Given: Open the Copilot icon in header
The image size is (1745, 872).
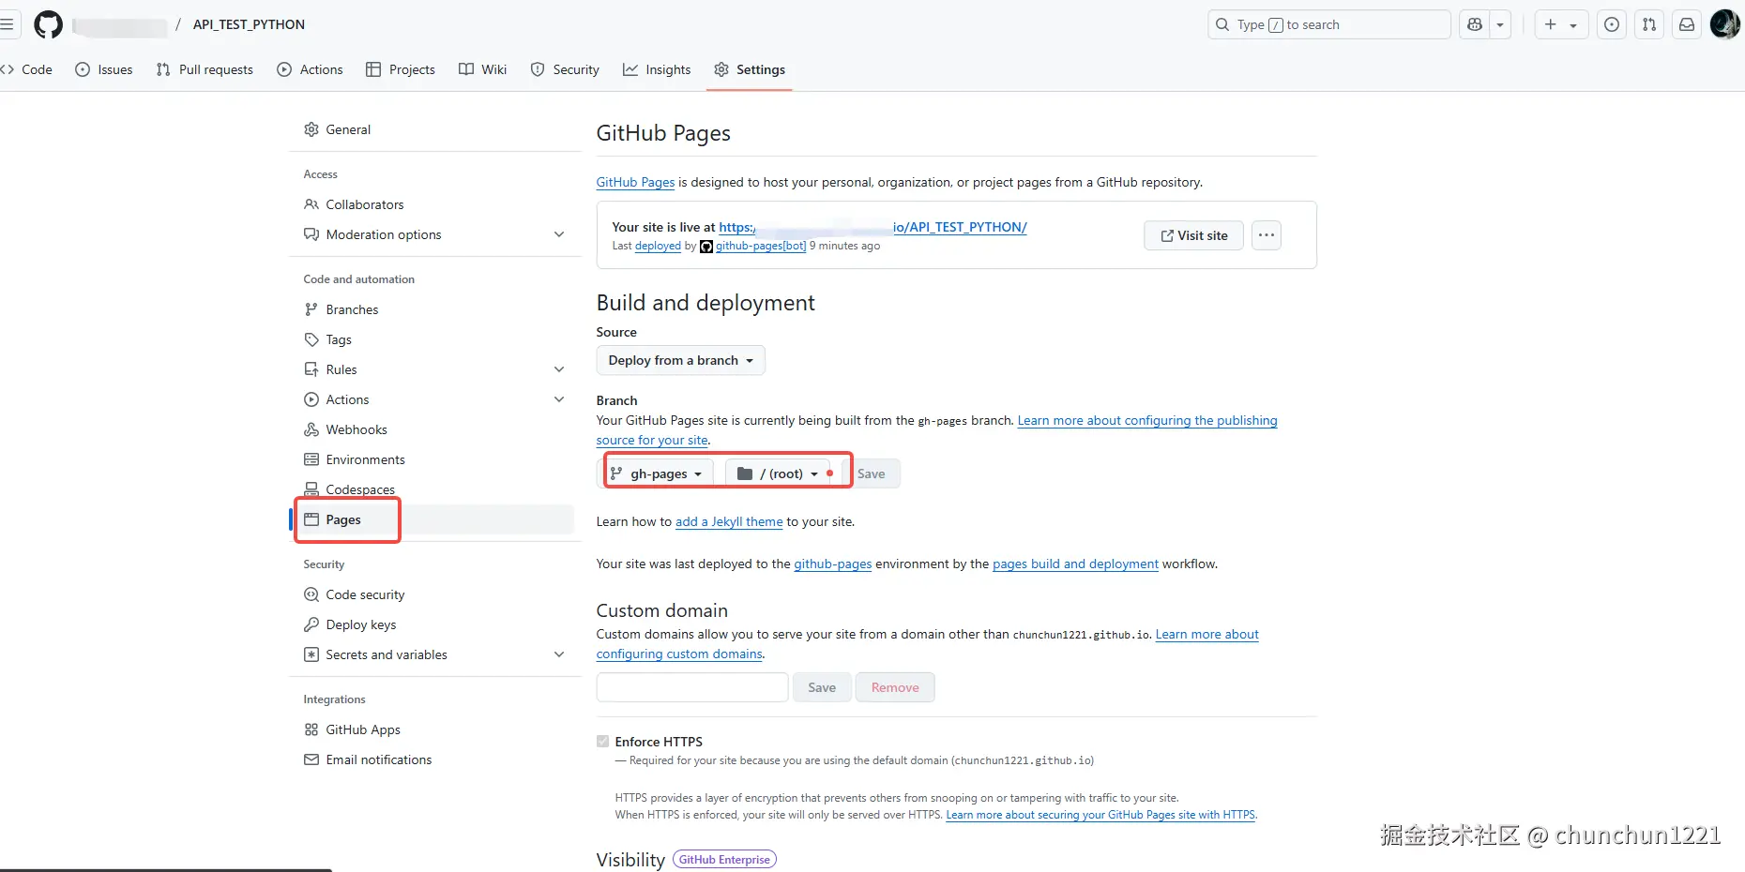Looking at the screenshot, I should point(1475,24).
